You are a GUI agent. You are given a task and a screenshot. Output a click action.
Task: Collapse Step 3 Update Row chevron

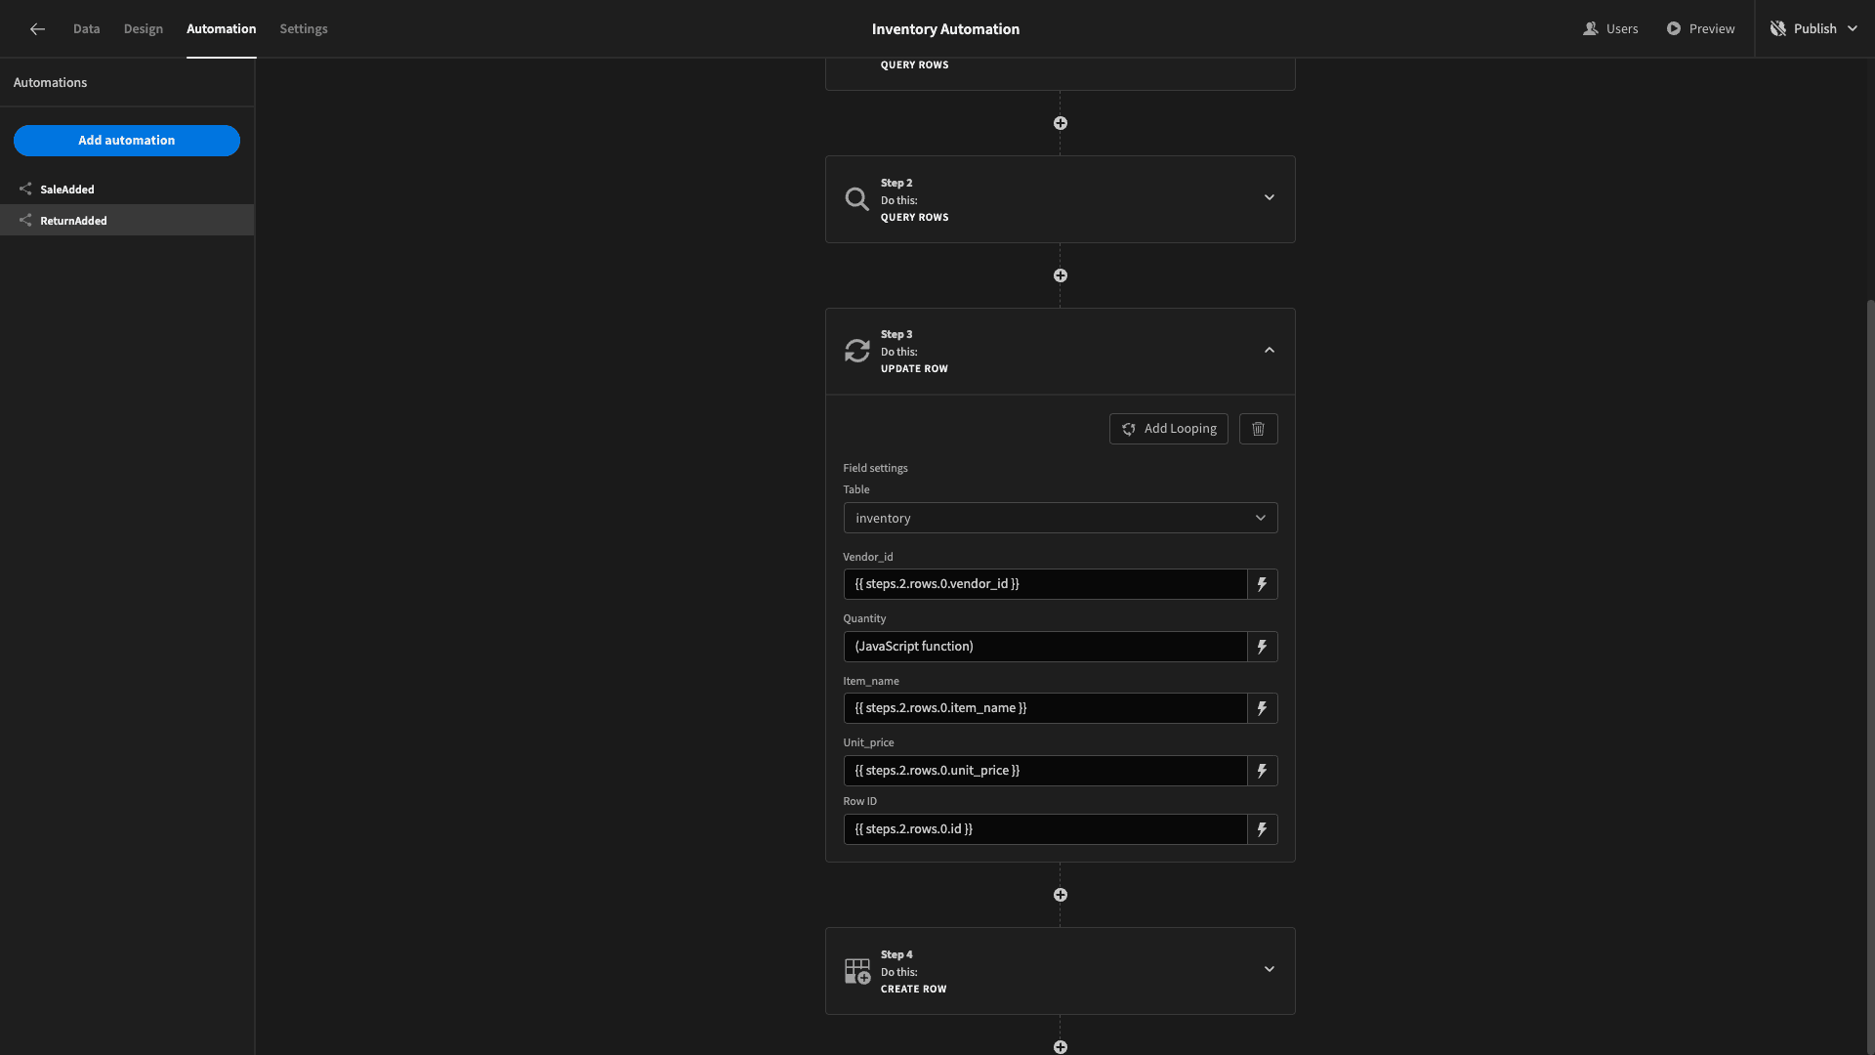pyautogui.click(x=1270, y=350)
